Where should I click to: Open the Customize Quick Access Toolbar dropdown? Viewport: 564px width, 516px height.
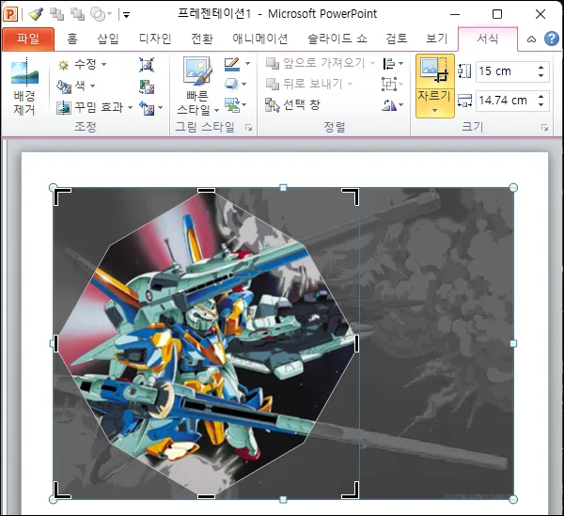point(126,15)
